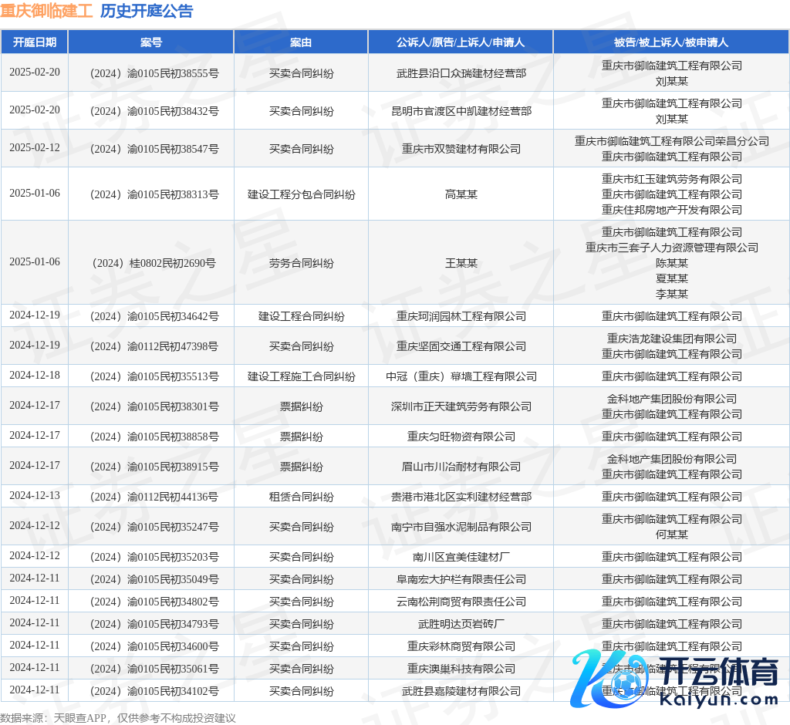Select the 开庭日期 column header
The width and height of the screenshot is (790, 725).
[35, 42]
